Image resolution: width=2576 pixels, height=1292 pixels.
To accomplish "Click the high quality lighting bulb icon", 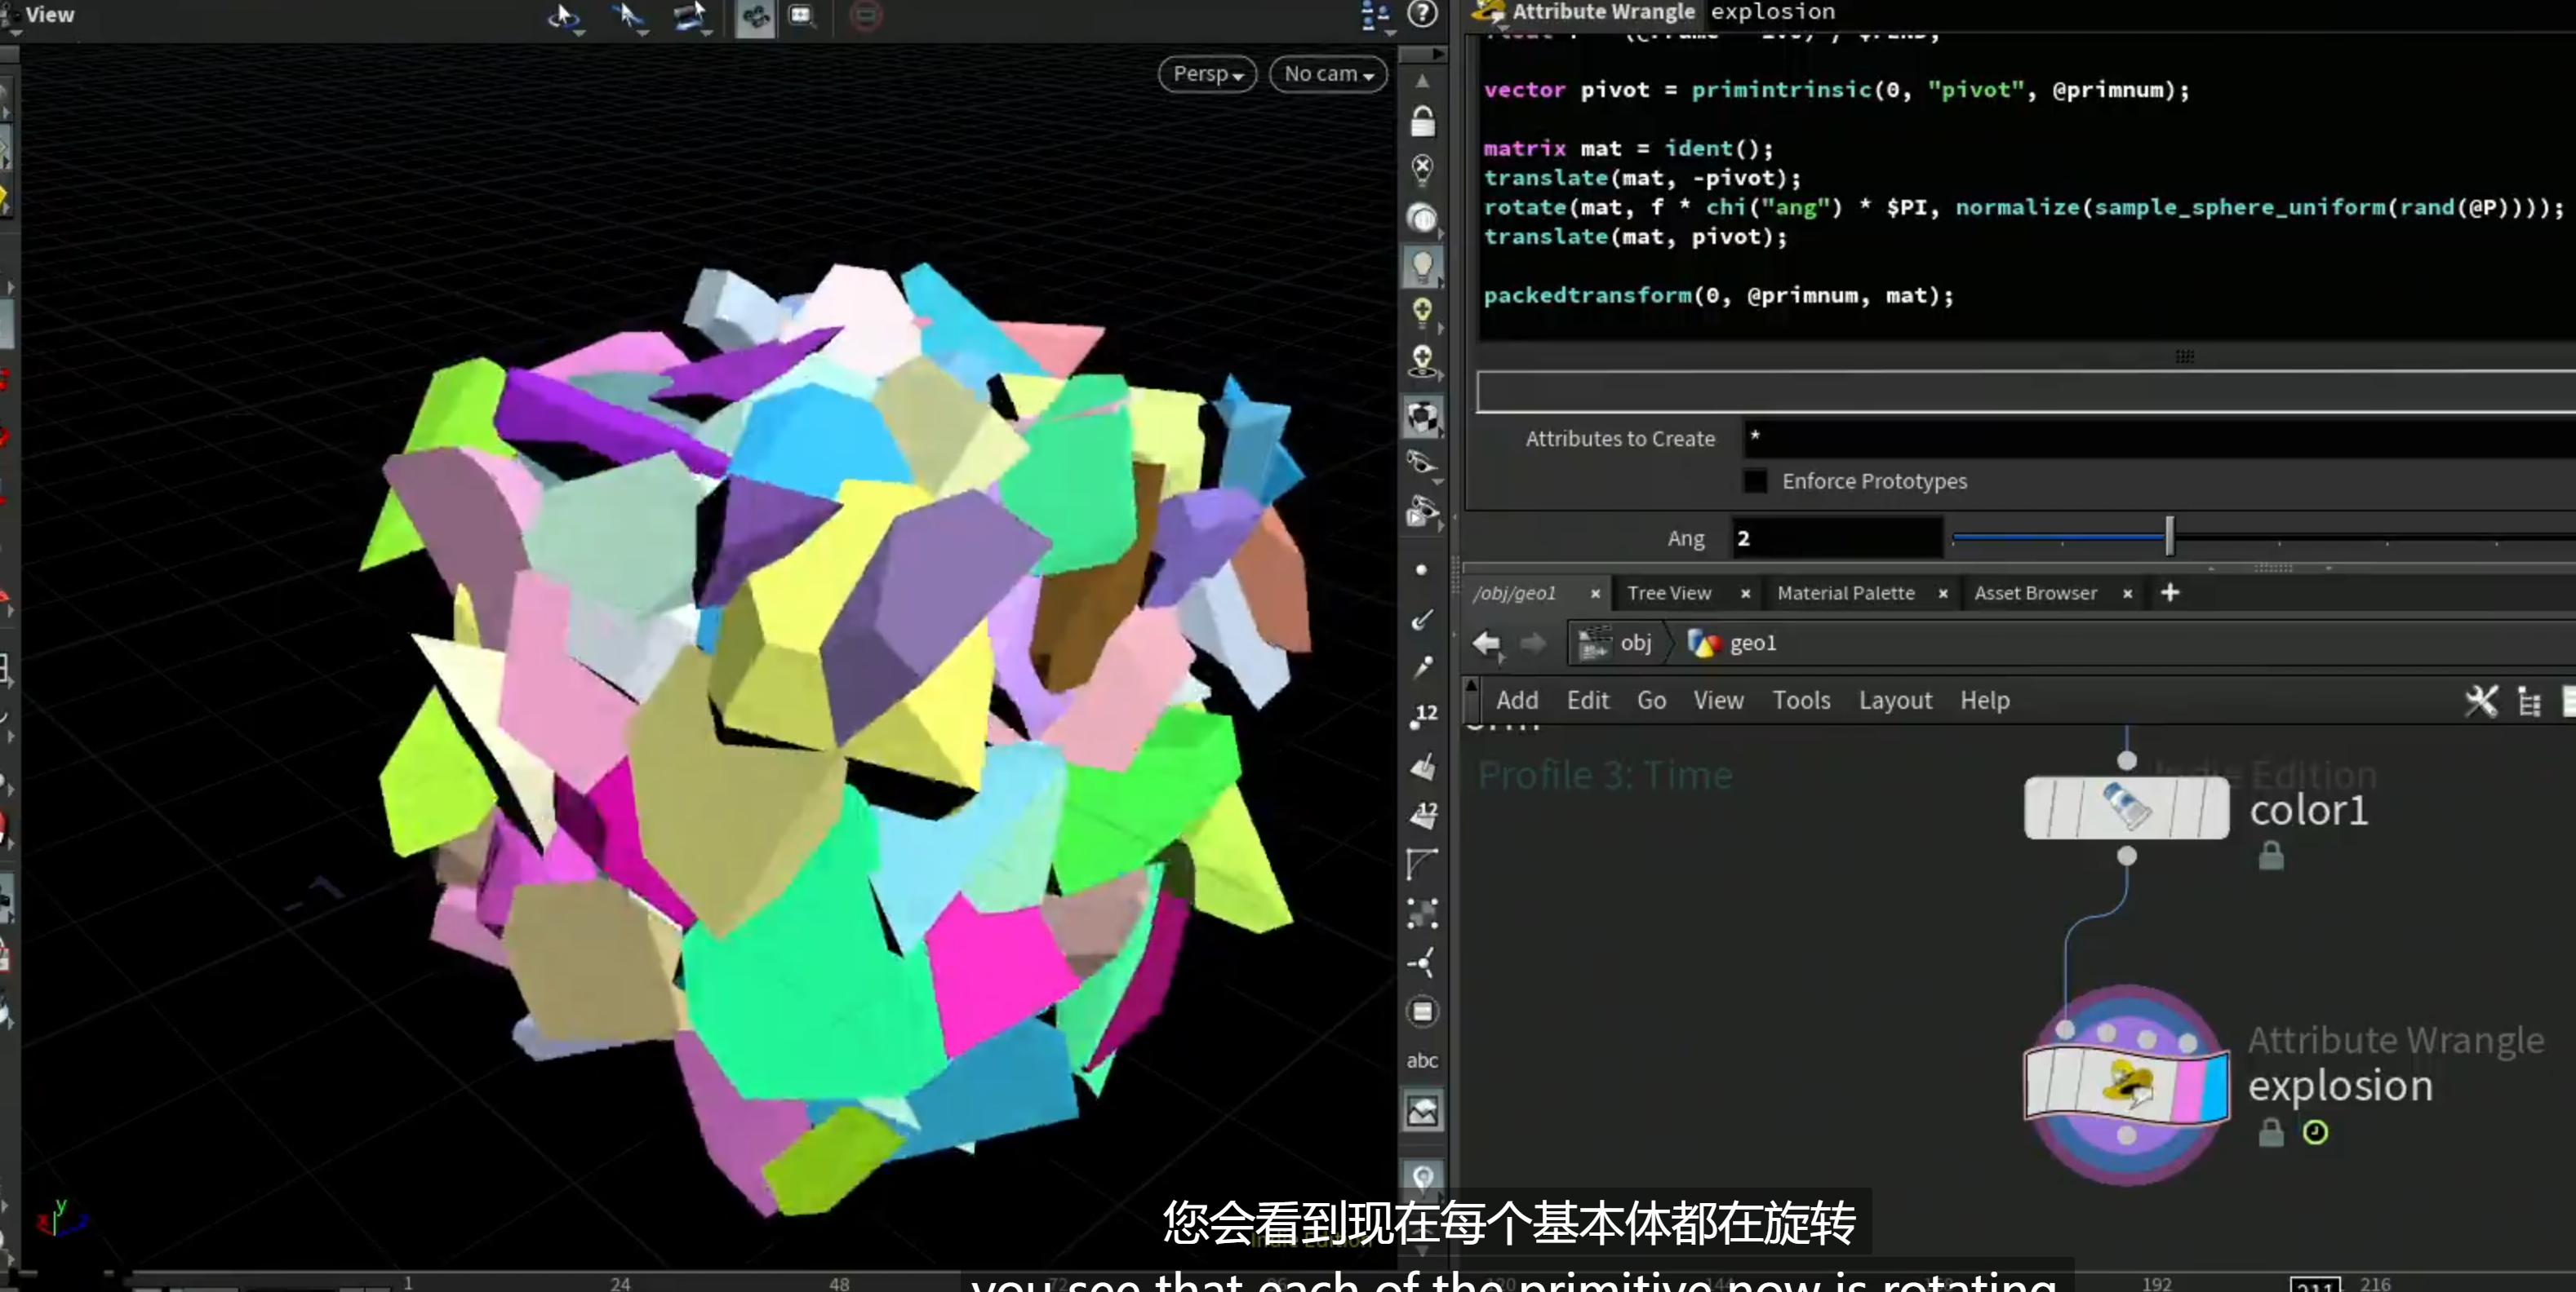I will click(1422, 312).
